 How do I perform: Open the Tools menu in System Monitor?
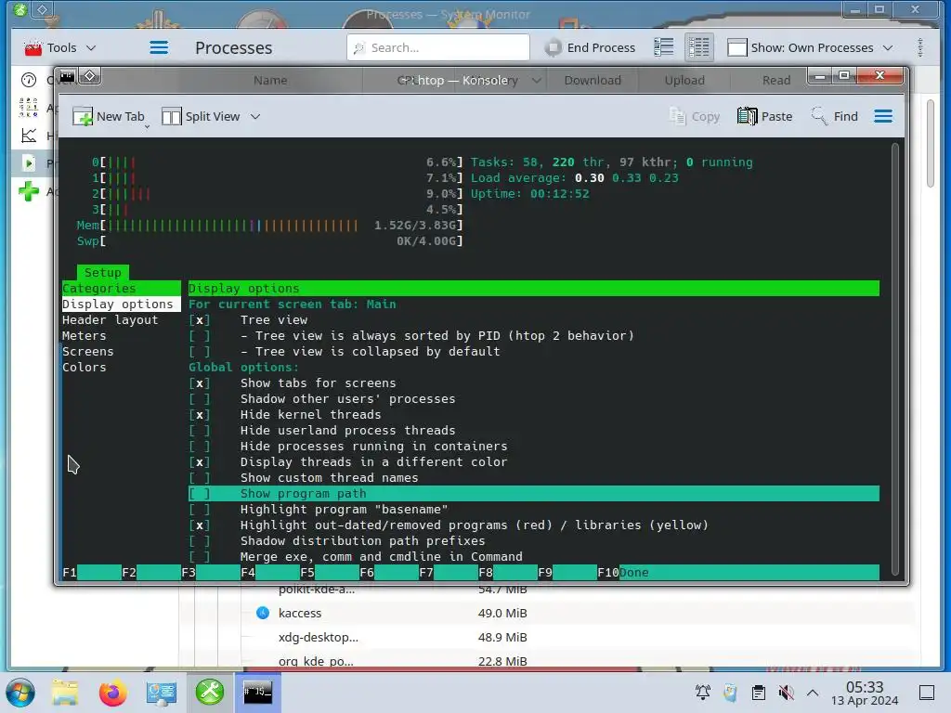click(x=59, y=47)
